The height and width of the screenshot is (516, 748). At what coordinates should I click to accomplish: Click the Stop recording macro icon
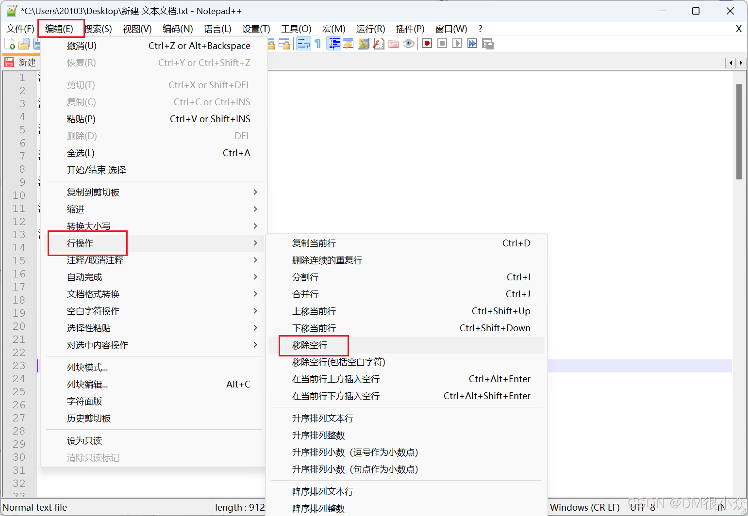[442, 44]
